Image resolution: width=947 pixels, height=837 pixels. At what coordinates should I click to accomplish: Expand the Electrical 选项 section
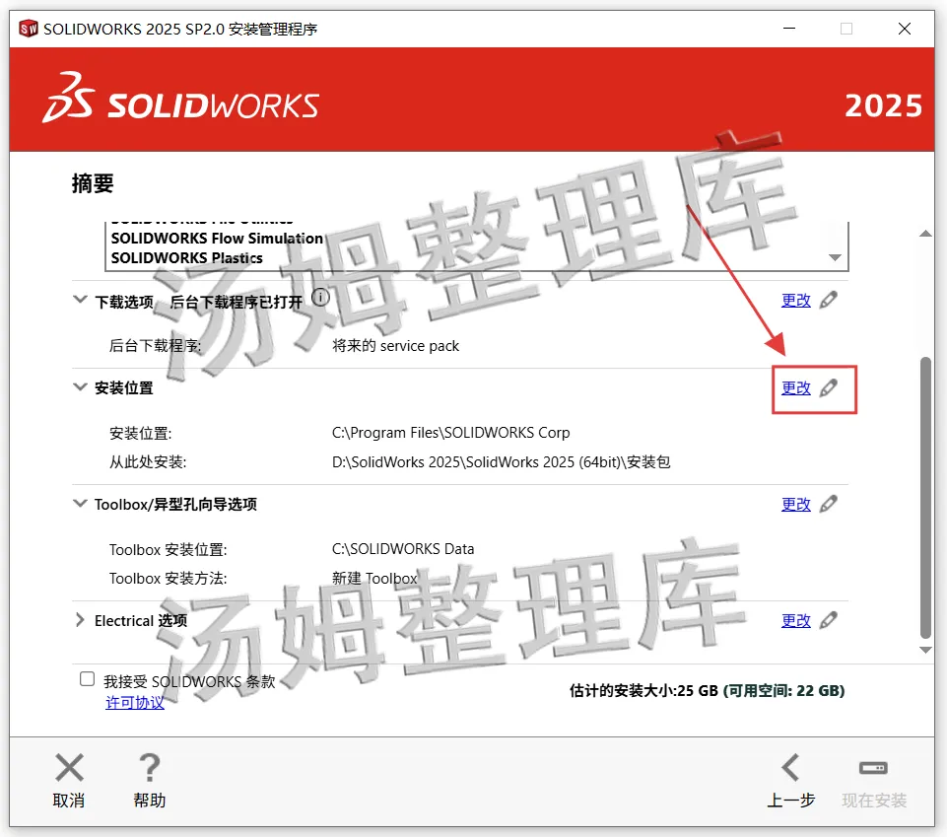pyautogui.click(x=80, y=619)
